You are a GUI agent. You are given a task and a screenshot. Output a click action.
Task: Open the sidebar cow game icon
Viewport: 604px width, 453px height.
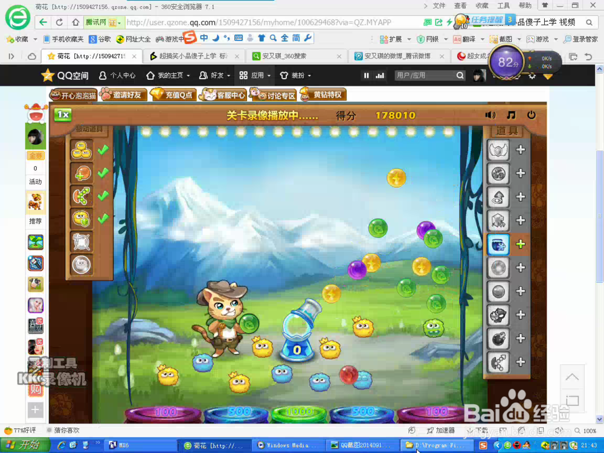[36, 284]
